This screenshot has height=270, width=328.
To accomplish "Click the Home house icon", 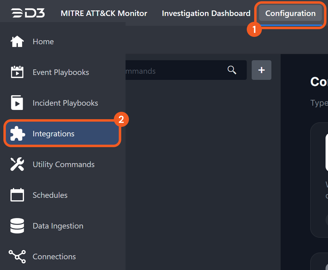I will 17,41.
